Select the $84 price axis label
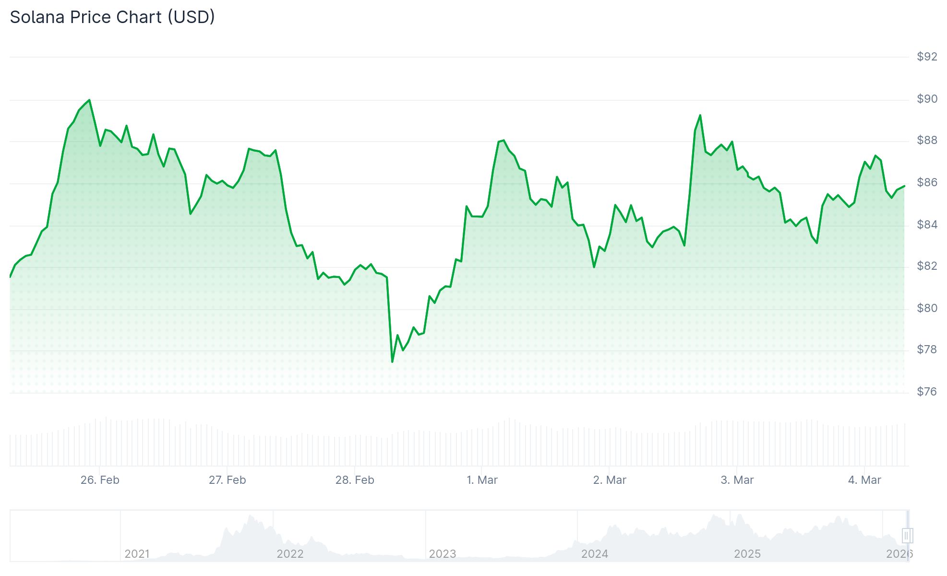The height and width of the screenshot is (576, 947). coord(926,225)
